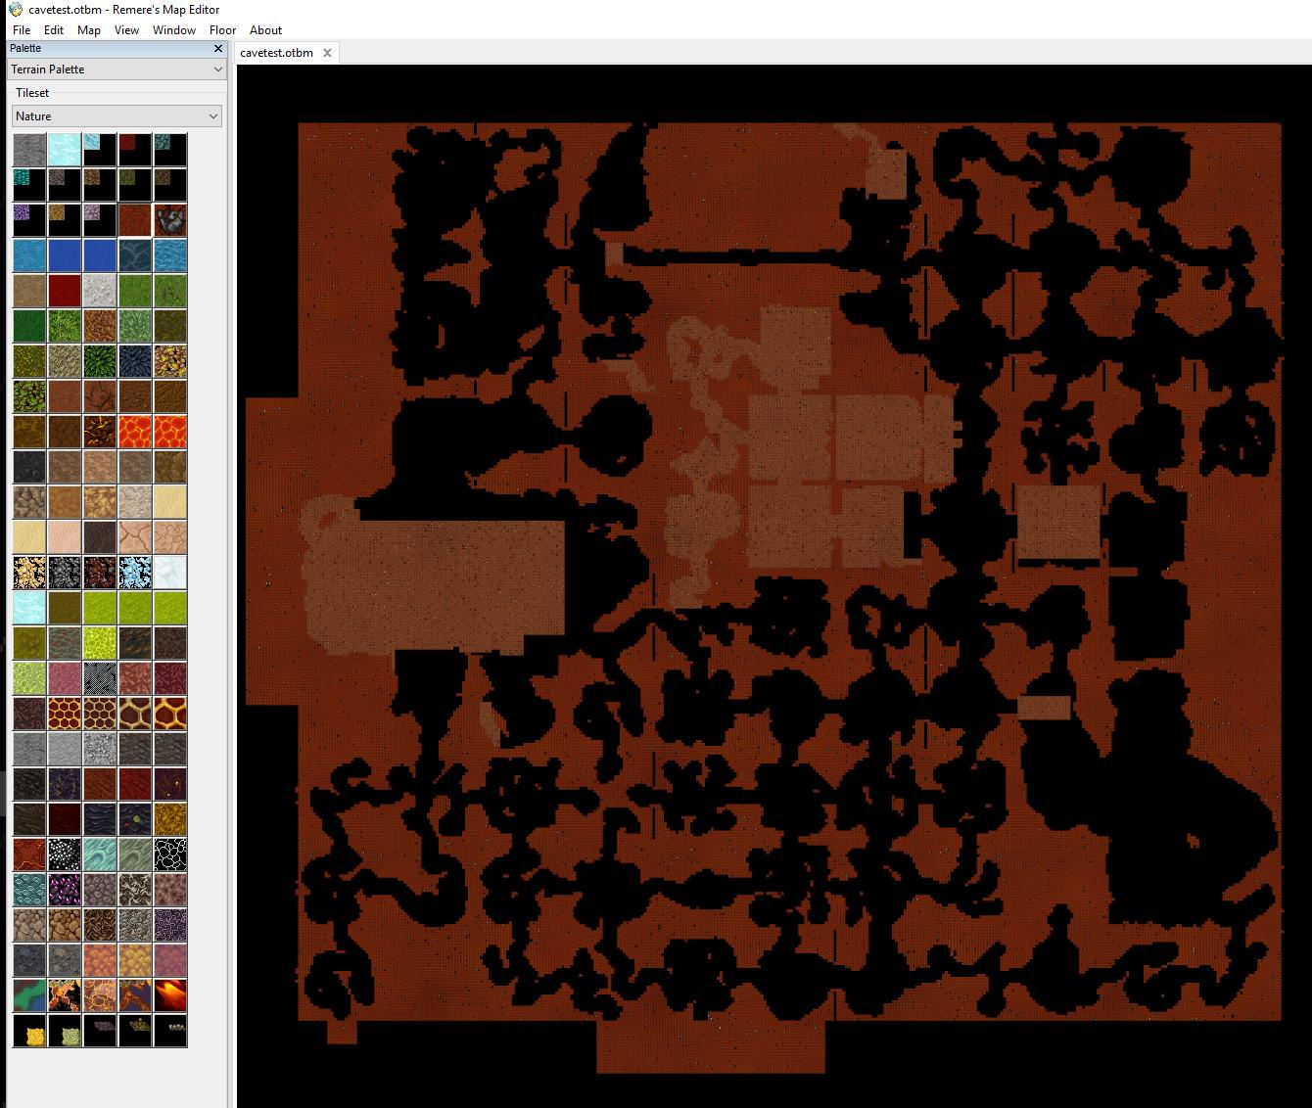This screenshot has width=1312, height=1108.
Task: Open the Floor menu
Action: pyautogui.click(x=222, y=29)
